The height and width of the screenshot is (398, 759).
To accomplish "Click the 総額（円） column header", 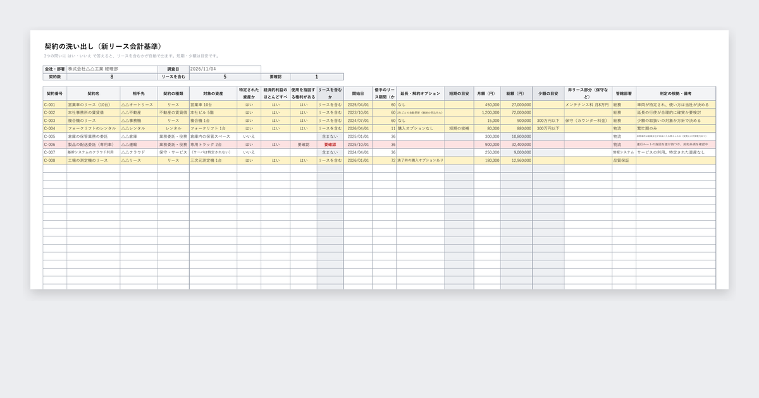I will pyautogui.click(x=516, y=93).
